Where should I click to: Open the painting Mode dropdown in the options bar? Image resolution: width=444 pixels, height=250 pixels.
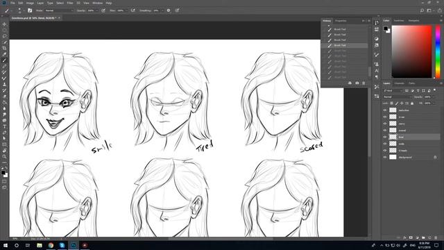click(x=59, y=10)
